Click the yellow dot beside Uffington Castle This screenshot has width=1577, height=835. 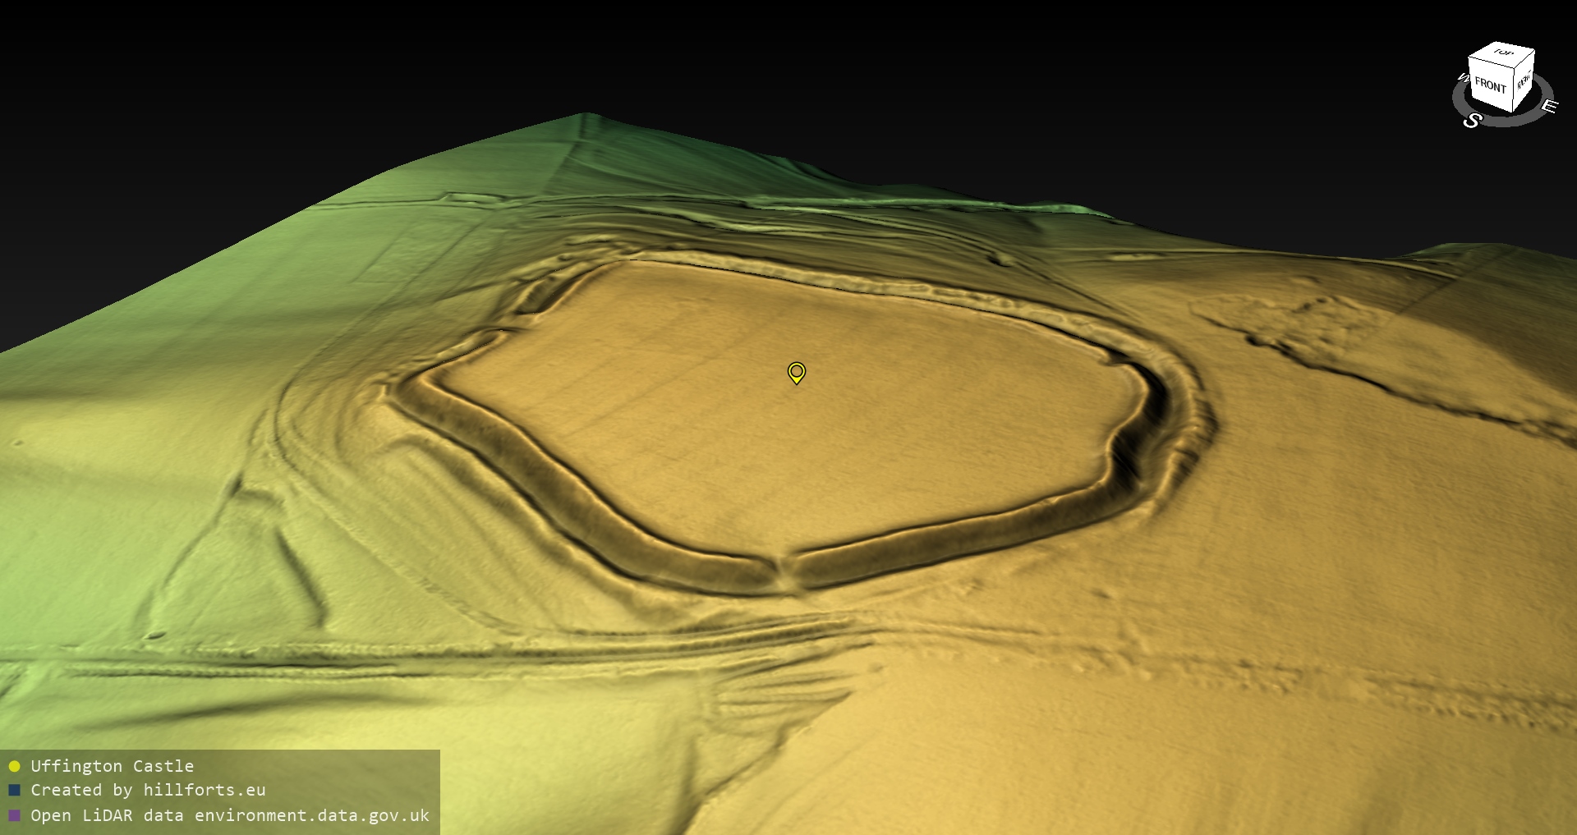coord(14,767)
